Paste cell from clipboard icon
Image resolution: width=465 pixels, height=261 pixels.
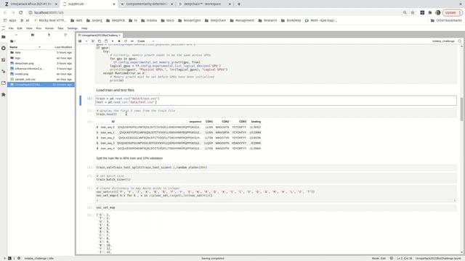(x=106, y=41)
